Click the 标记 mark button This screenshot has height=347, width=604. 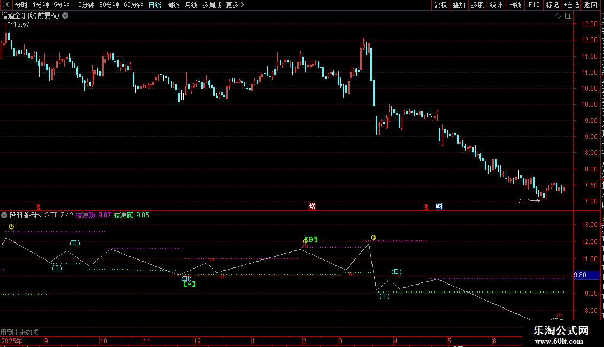point(552,5)
